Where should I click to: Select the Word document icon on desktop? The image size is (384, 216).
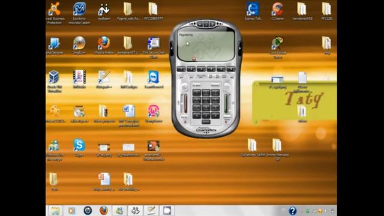(x=129, y=116)
